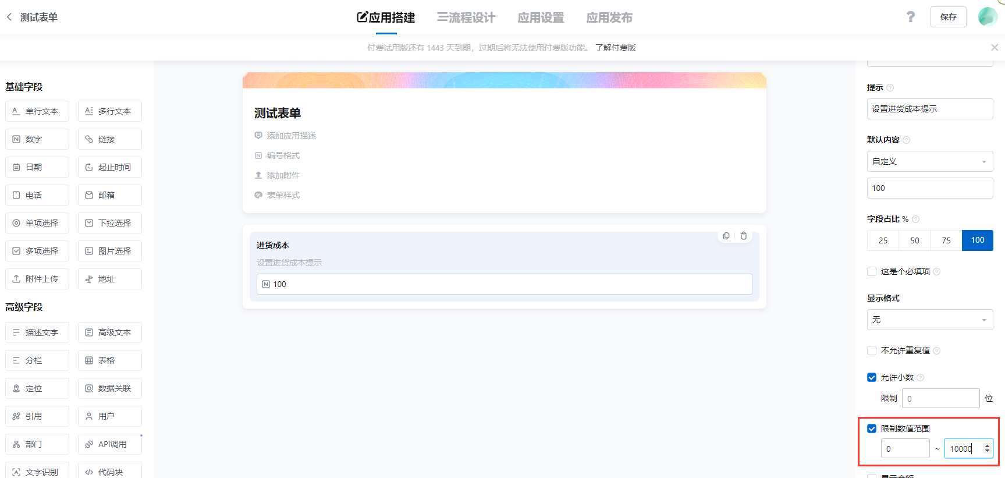Copy the 进货成本 field
Viewport: 1005px width, 478px height.
[x=726, y=236]
